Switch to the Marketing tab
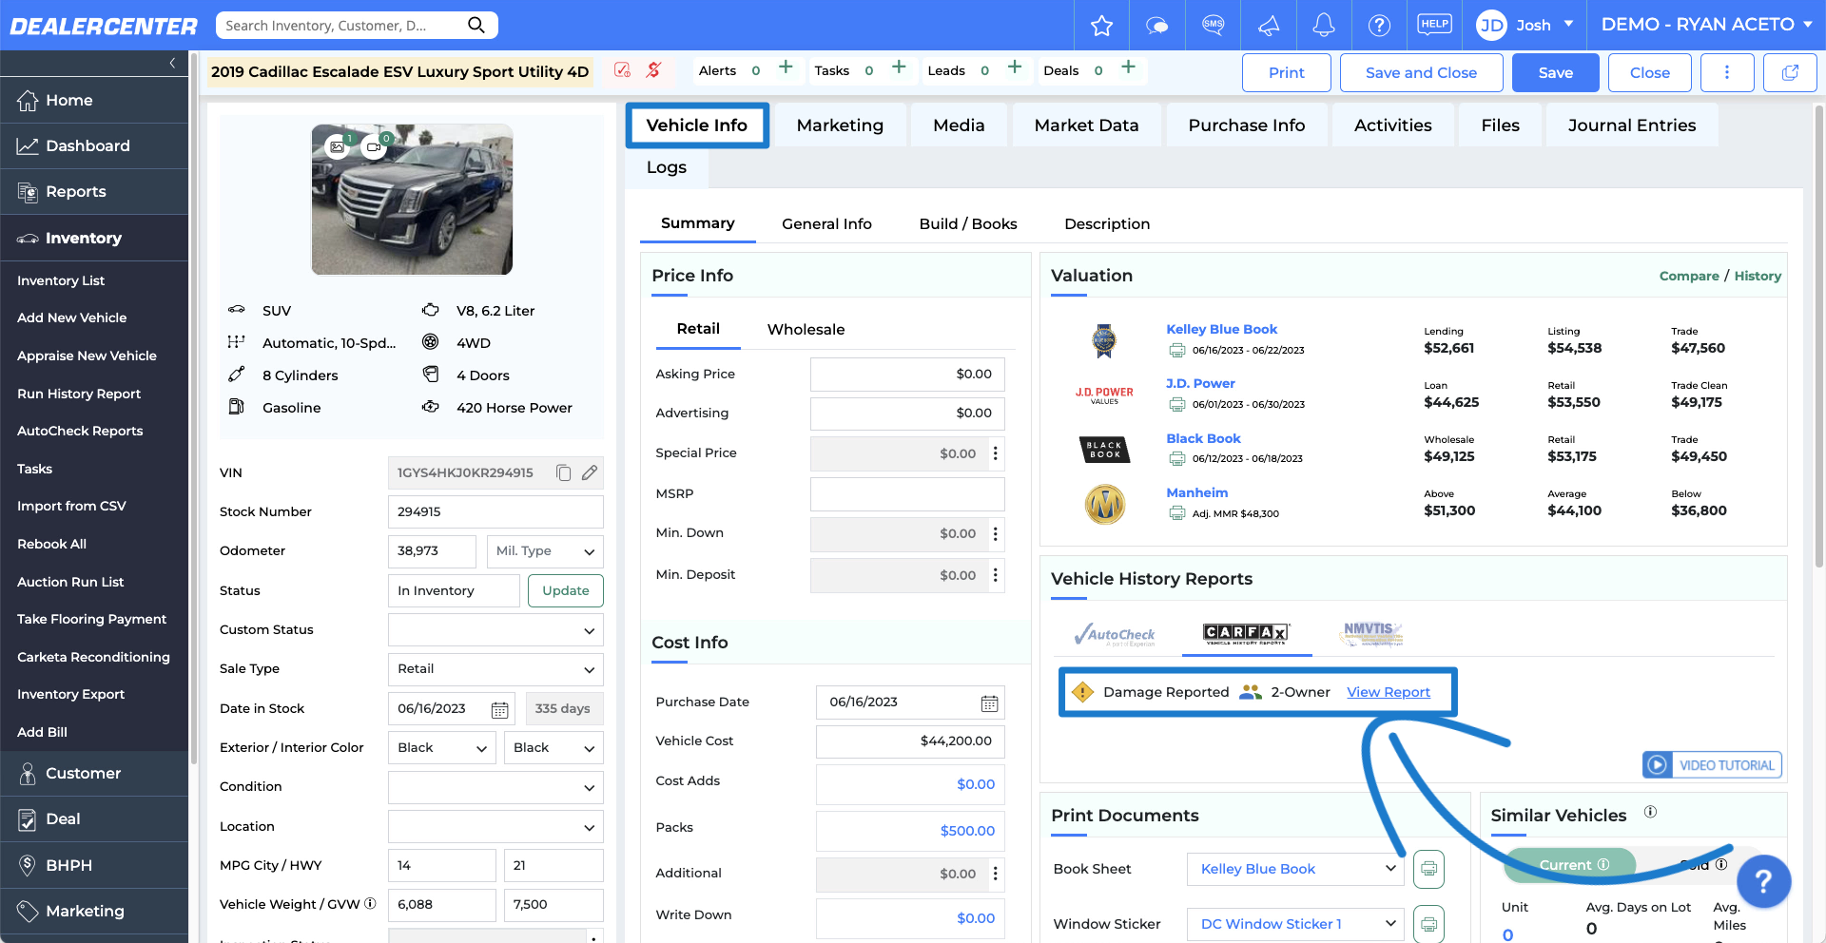Image resolution: width=1826 pixels, height=943 pixels. point(840,125)
